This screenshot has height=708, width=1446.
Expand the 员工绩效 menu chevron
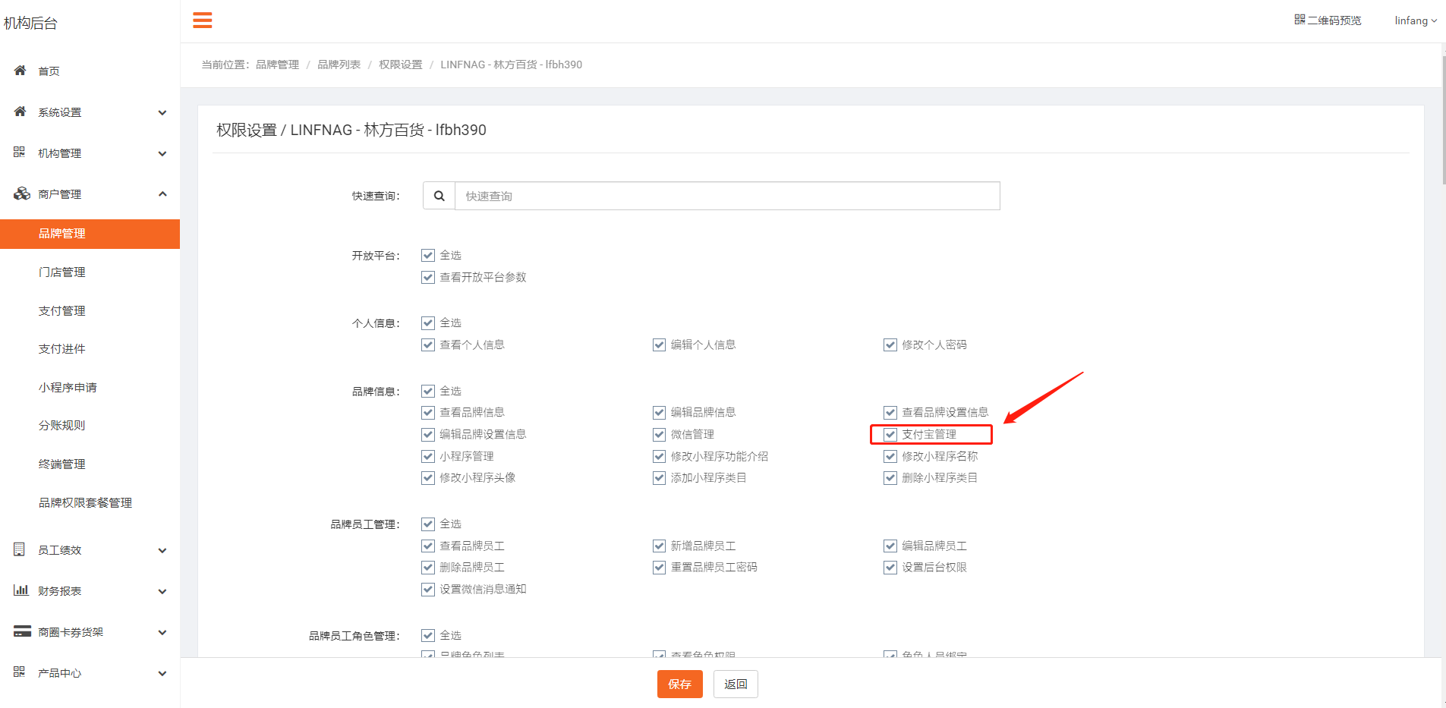pyautogui.click(x=162, y=550)
